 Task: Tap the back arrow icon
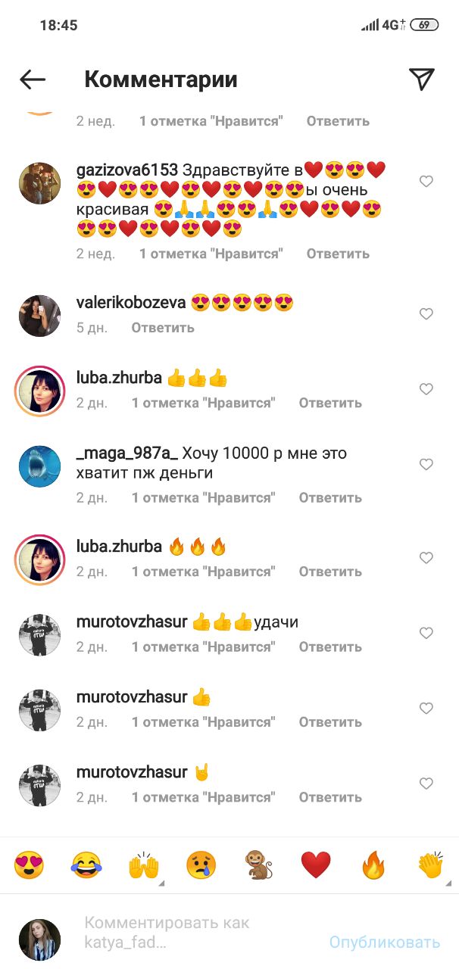[x=33, y=79]
